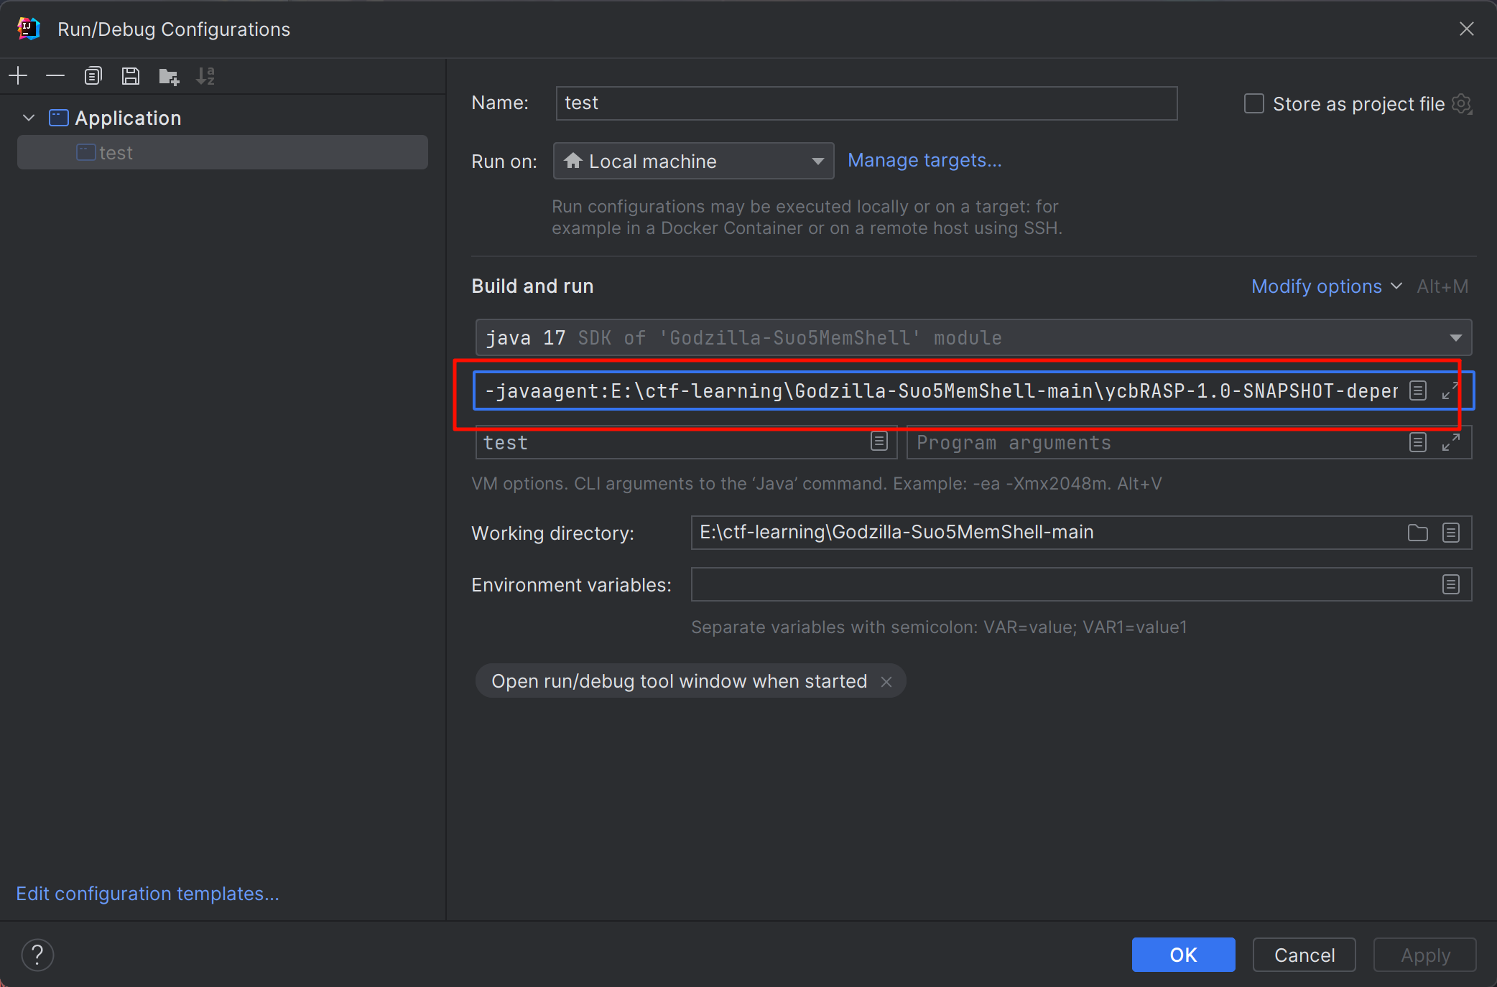The width and height of the screenshot is (1497, 987).
Task: Click into the Program arguments field
Action: click(x=1149, y=443)
